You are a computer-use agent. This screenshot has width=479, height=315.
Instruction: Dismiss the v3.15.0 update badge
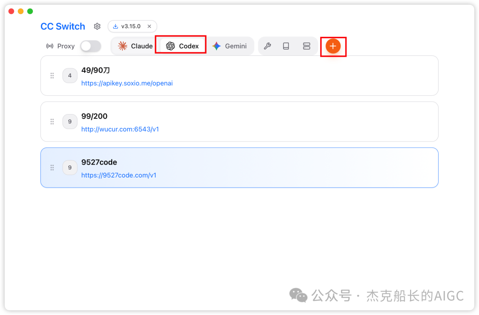pos(149,26)
